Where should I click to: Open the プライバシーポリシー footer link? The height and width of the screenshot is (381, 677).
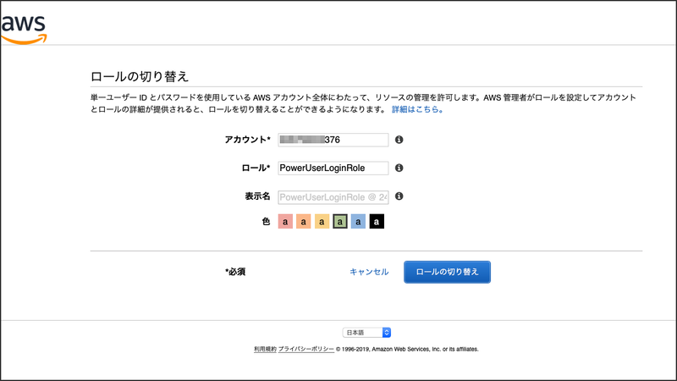coord(305,349)
